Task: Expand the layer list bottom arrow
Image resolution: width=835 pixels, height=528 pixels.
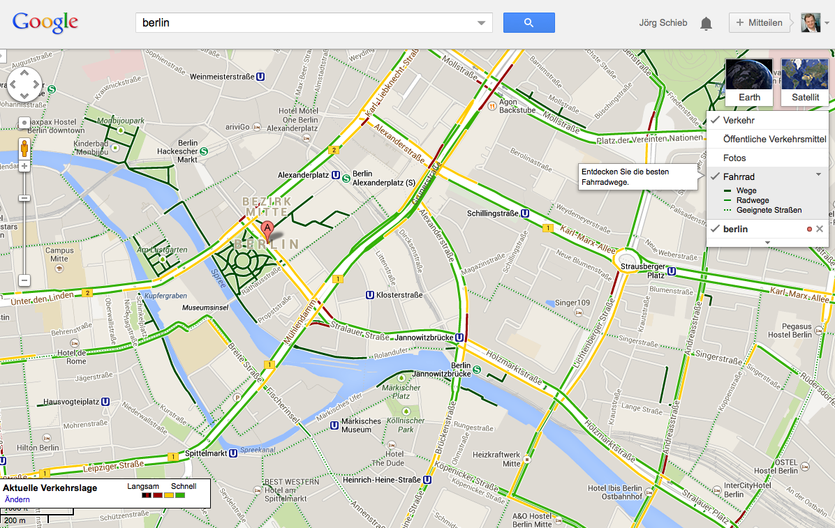Action: (x=767, y=243)
